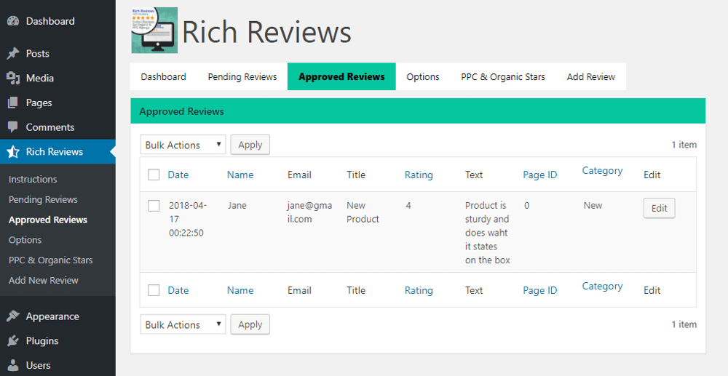728x376 pixels.
Task: Sort by Category in table footer
Action: pyautogui.click(x=602, y=286)
